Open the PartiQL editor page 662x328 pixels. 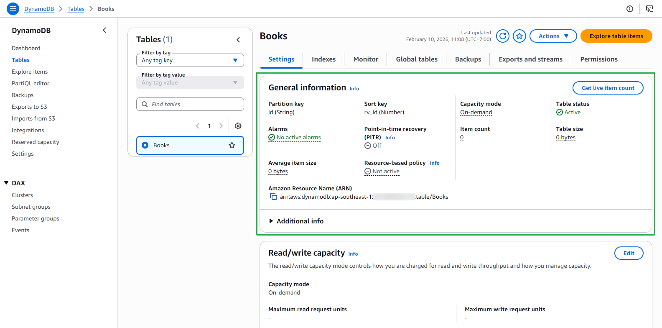click(x=31, y=83)
